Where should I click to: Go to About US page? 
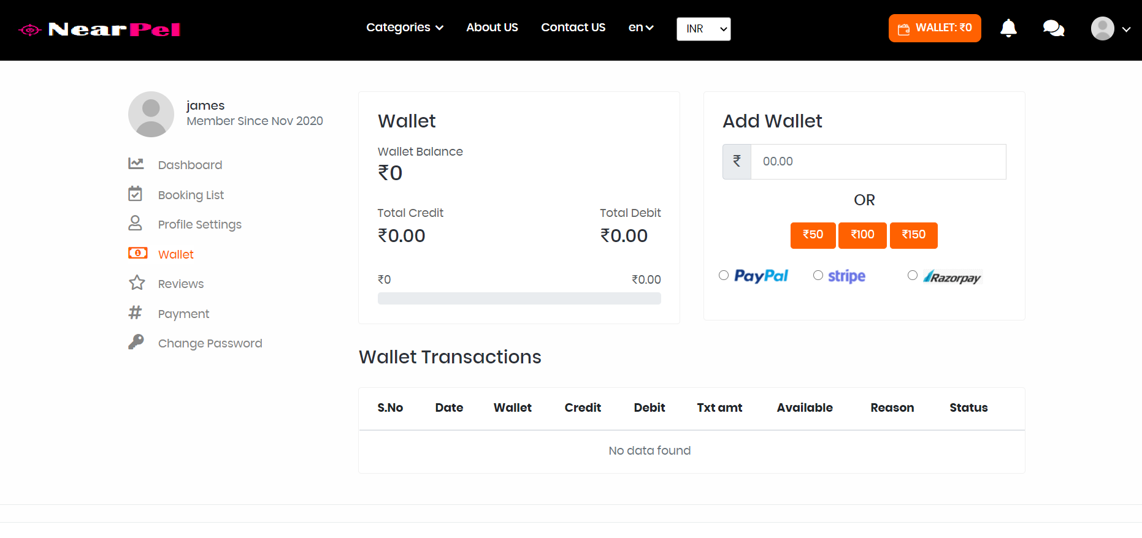coord(492,28)
